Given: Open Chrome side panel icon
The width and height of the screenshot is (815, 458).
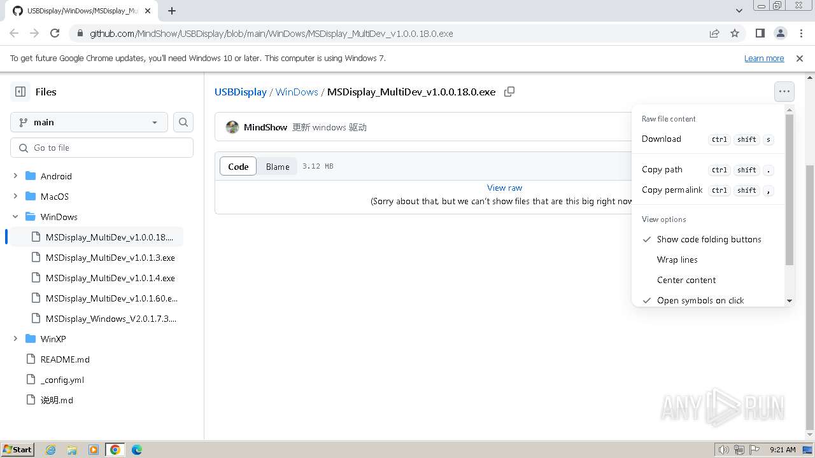Looking at the screenshot, I should [760, 33].
